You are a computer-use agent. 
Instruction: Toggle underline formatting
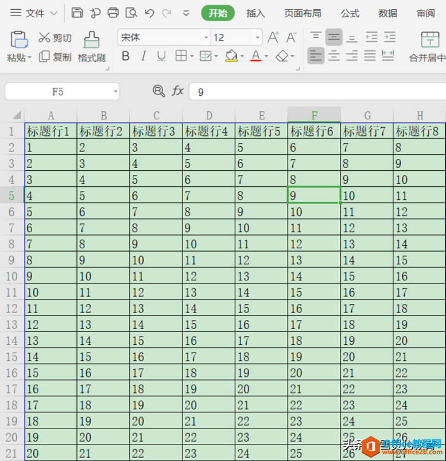click(x=161, y=56)
